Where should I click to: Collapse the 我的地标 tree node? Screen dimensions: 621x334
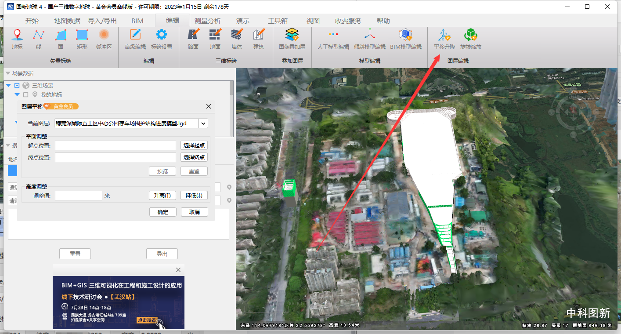(17, 94)
